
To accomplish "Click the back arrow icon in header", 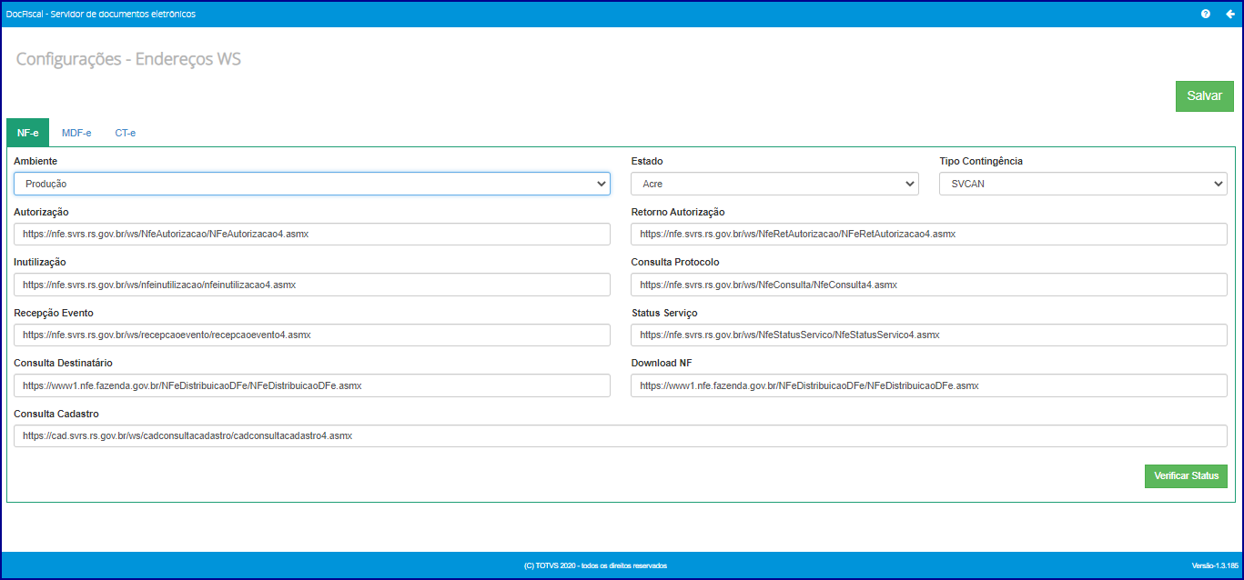I will (x=1229, y=14).
